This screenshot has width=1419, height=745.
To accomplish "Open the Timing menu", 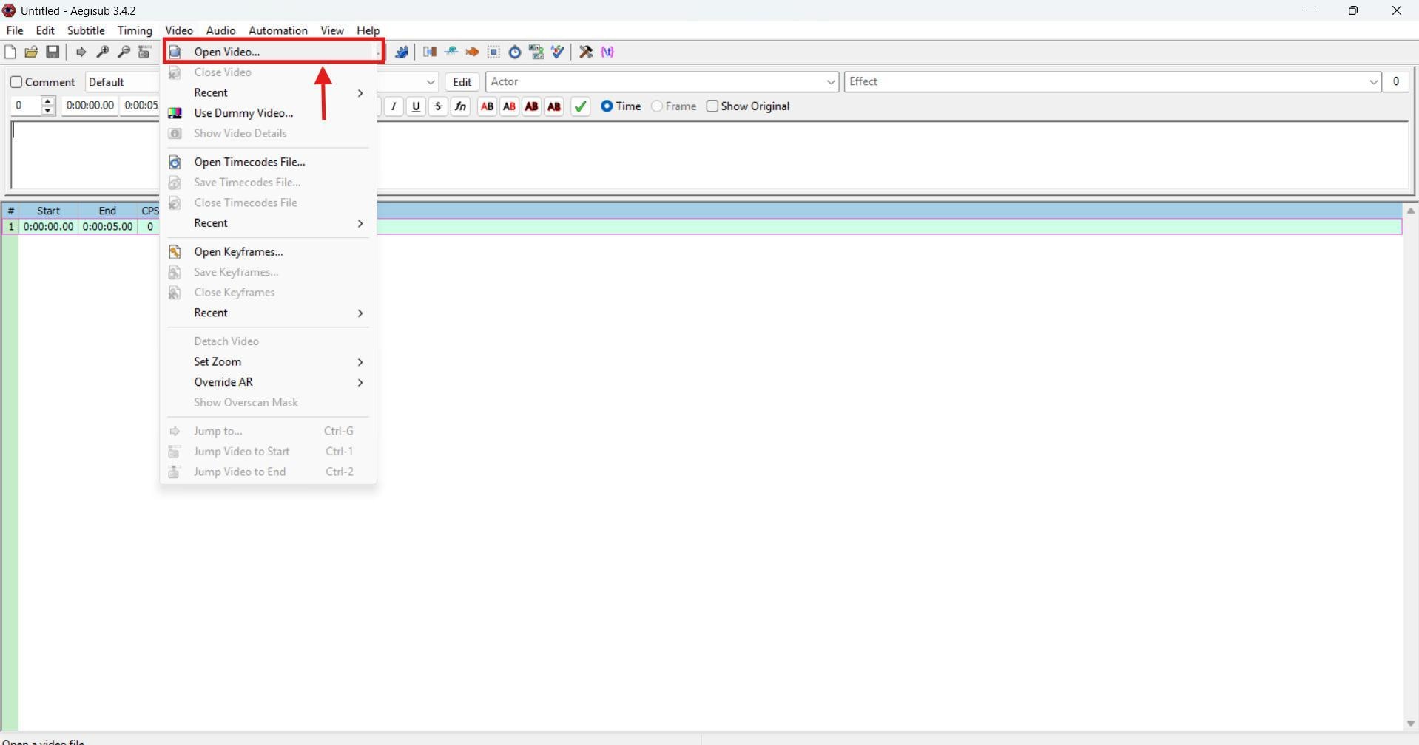I will [135, 30].
